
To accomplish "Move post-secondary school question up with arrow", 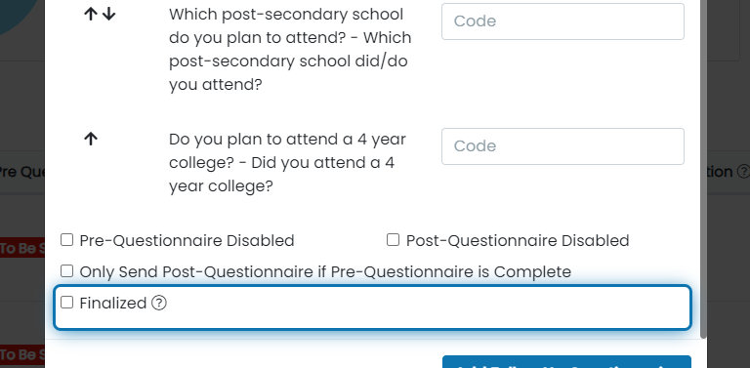I will (x=91, y=15).
